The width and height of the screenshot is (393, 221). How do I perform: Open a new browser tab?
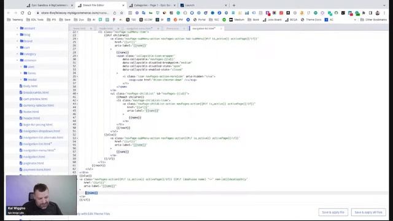(234, 5)
